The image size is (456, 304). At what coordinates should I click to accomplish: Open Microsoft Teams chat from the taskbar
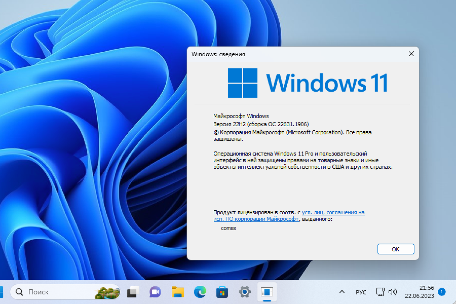[x=155, y=292]
